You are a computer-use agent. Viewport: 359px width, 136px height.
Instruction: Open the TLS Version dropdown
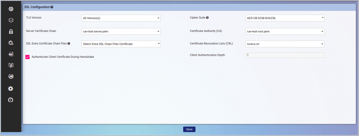[121, 18]
